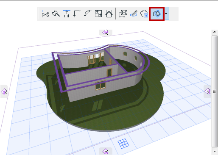Click the front wall double window

(x=101, y=85)
